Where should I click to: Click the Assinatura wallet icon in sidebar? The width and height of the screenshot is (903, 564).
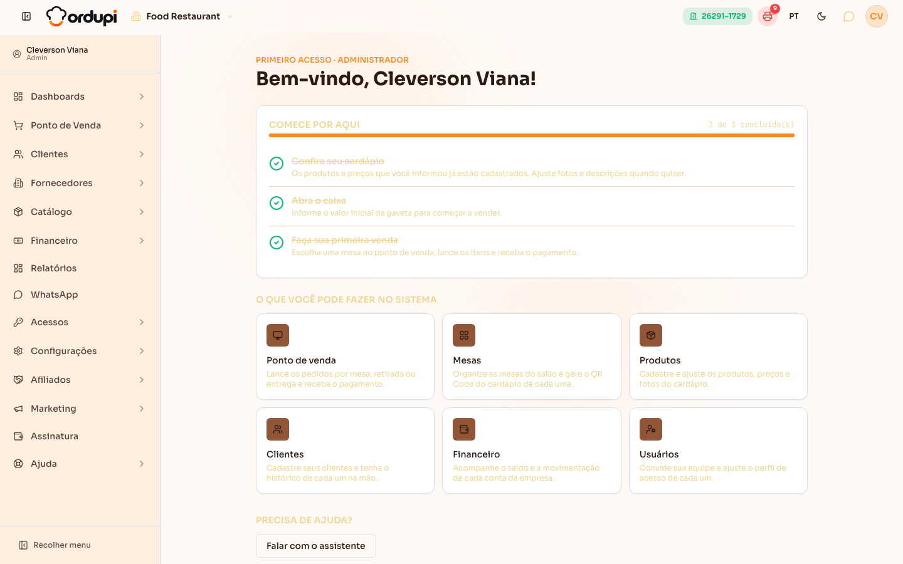[18, 436]
